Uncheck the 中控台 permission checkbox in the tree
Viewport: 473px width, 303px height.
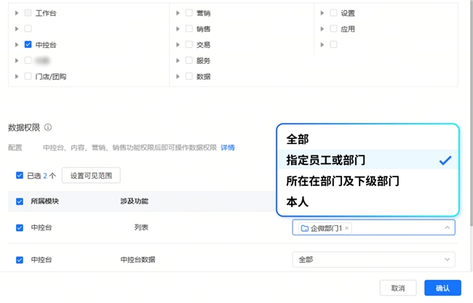(28, 44)
